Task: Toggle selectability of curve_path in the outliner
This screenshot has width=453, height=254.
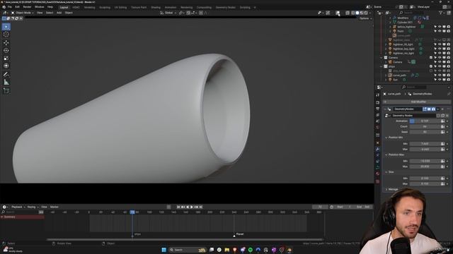Action: coord(435,75)
